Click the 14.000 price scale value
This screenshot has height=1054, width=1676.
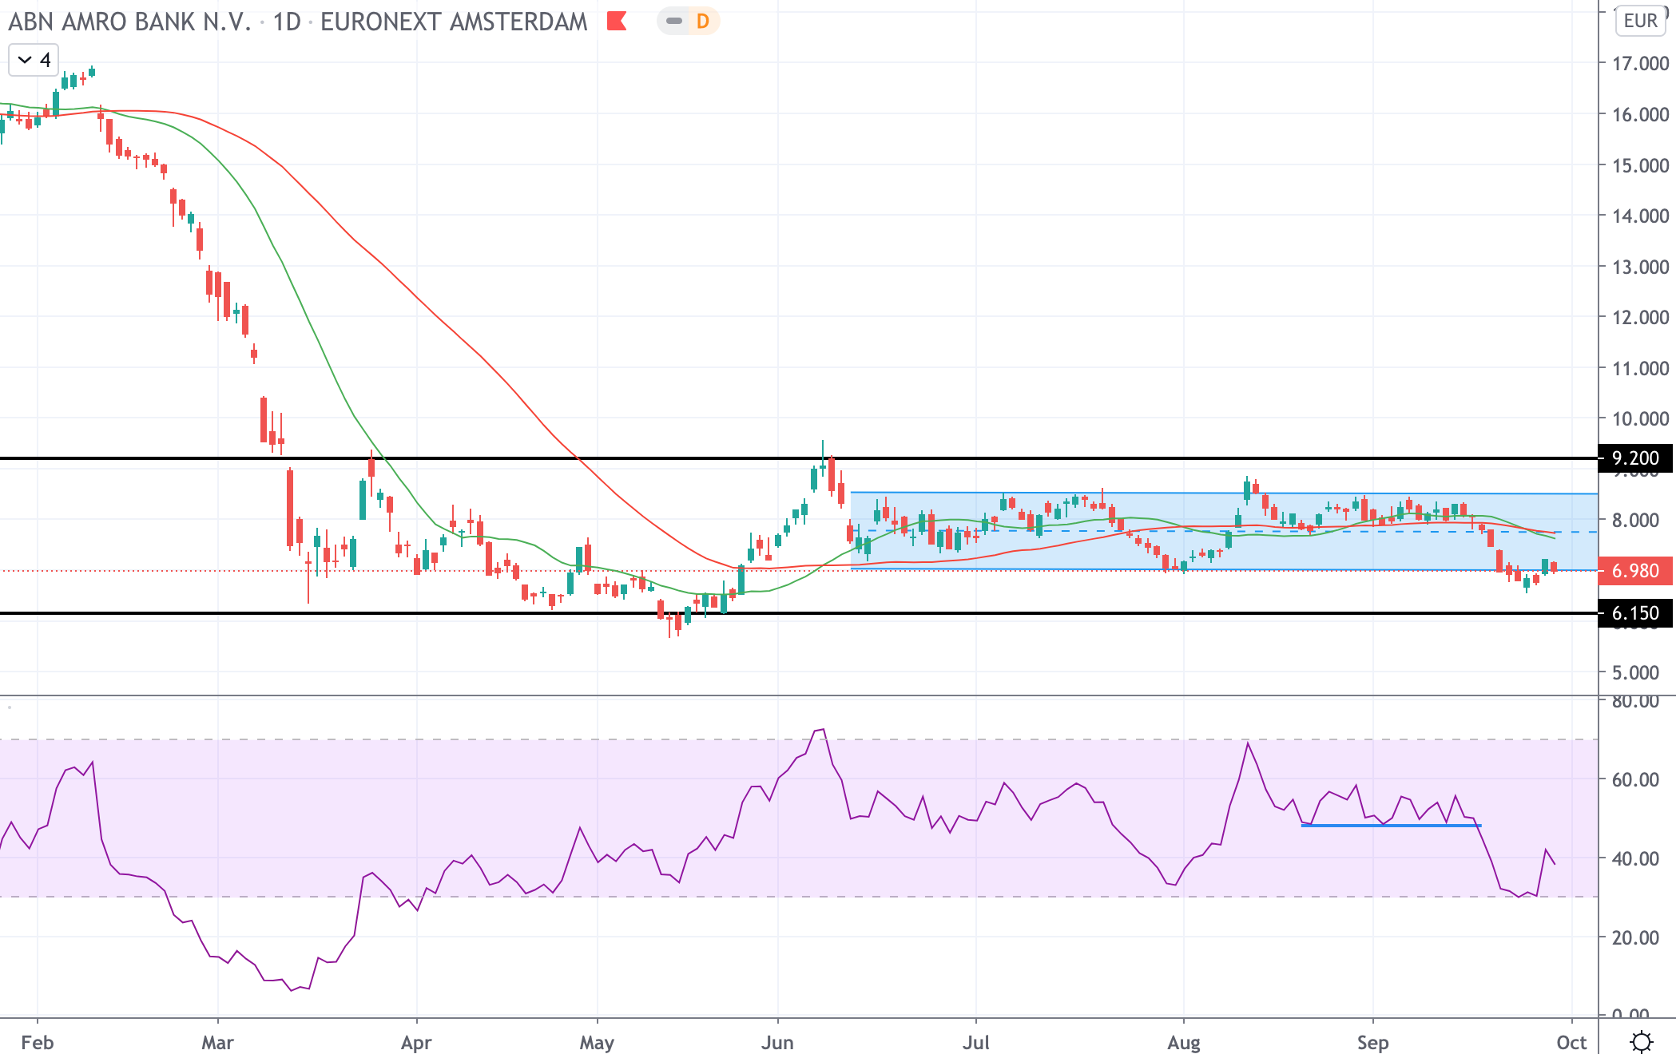tap(1640, 216)
